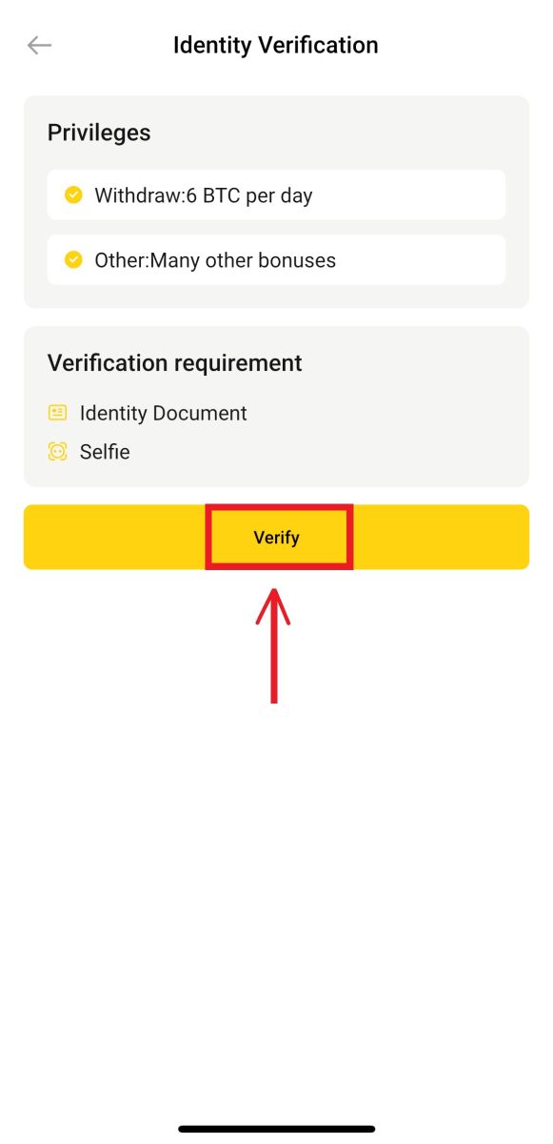The height and width of the screenshot is (1144, 553).
Task: Tap the checkmark icon next to Other bonuses
Action: click(x=73, y=259)
